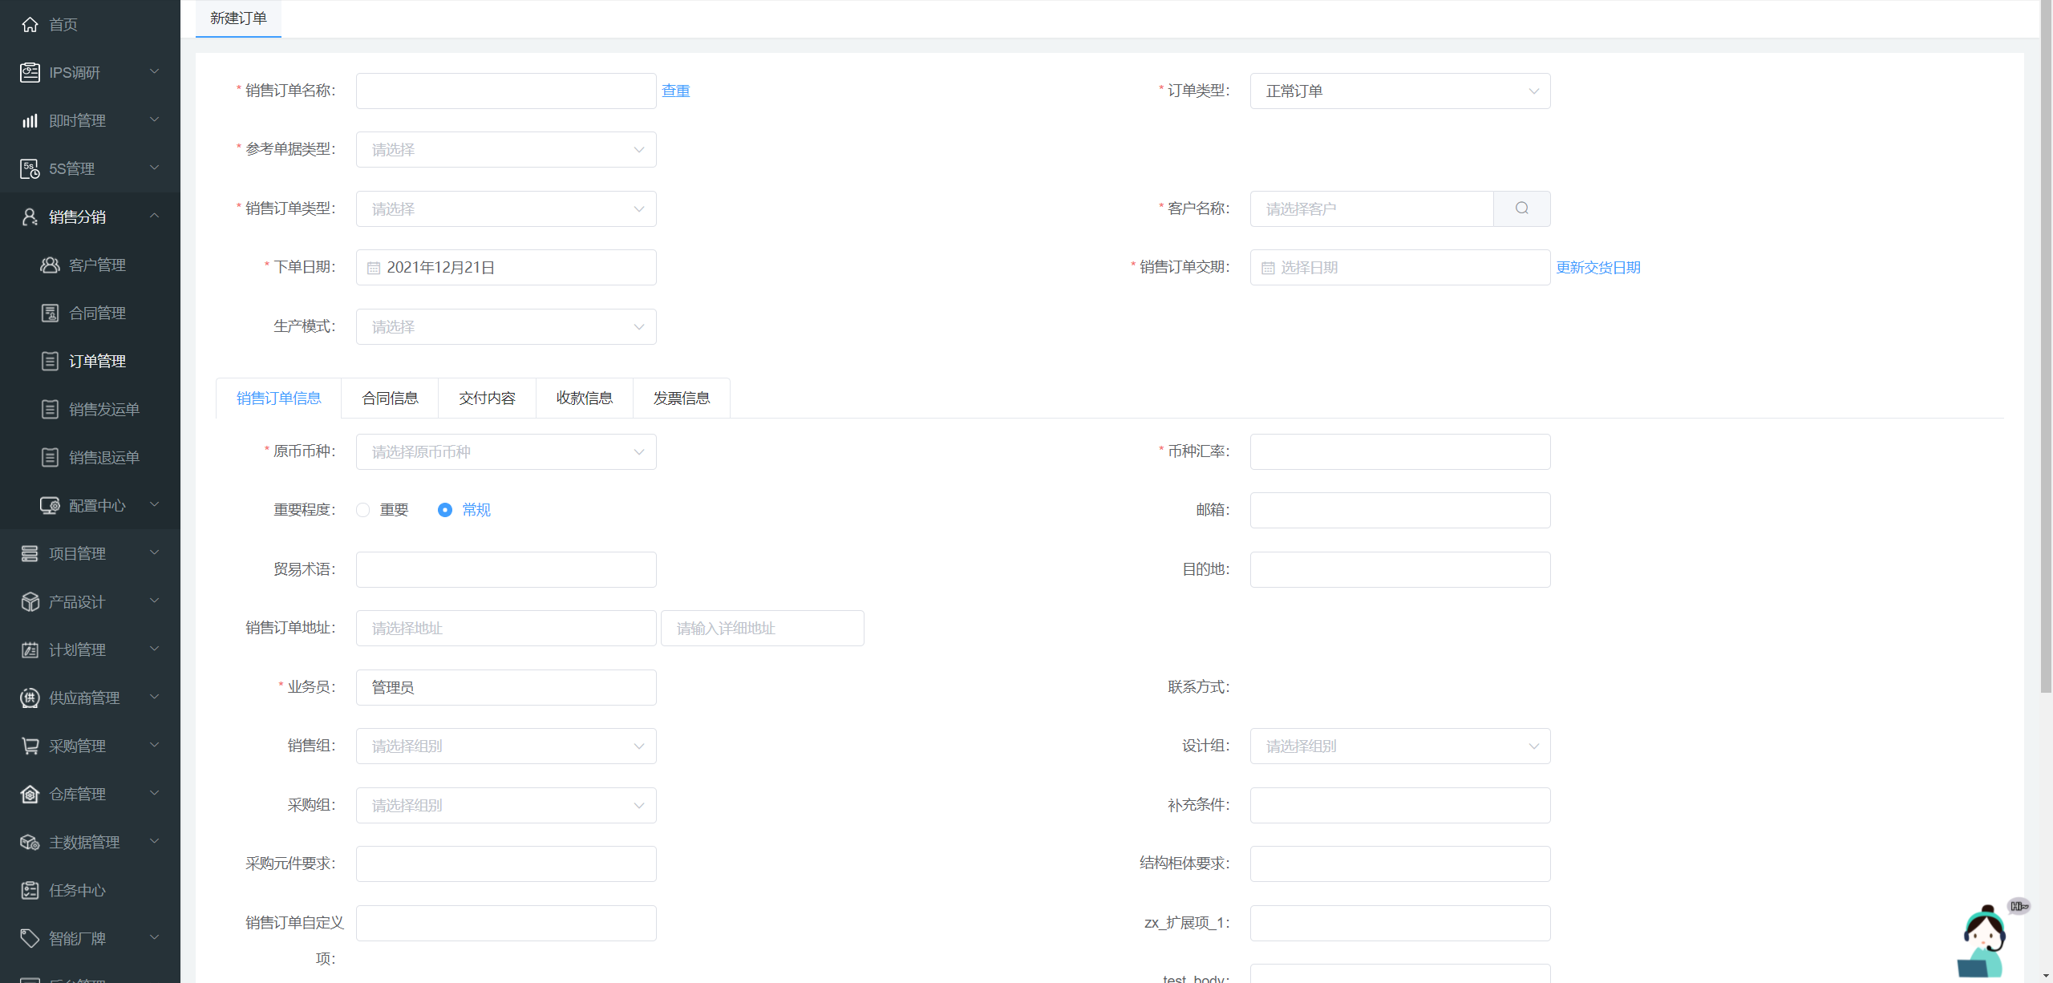
Task: Click the 更新交货日期 link
Action: point(1597,268)
